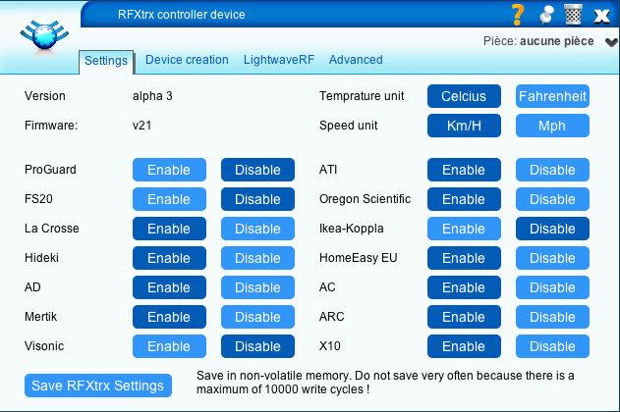Delete device using the trash can icon
The height and width of the screenshot is (412, 620).
[x=574, y=14]
